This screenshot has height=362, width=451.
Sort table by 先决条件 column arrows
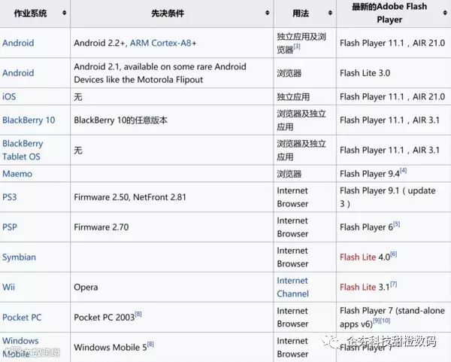[x=267, y=13]
